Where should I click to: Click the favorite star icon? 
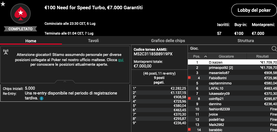pos(3,4)
